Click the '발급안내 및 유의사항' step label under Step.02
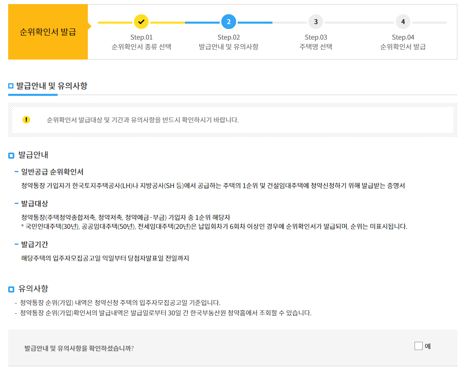Viewport: 466px width, 370px height. 229,47
